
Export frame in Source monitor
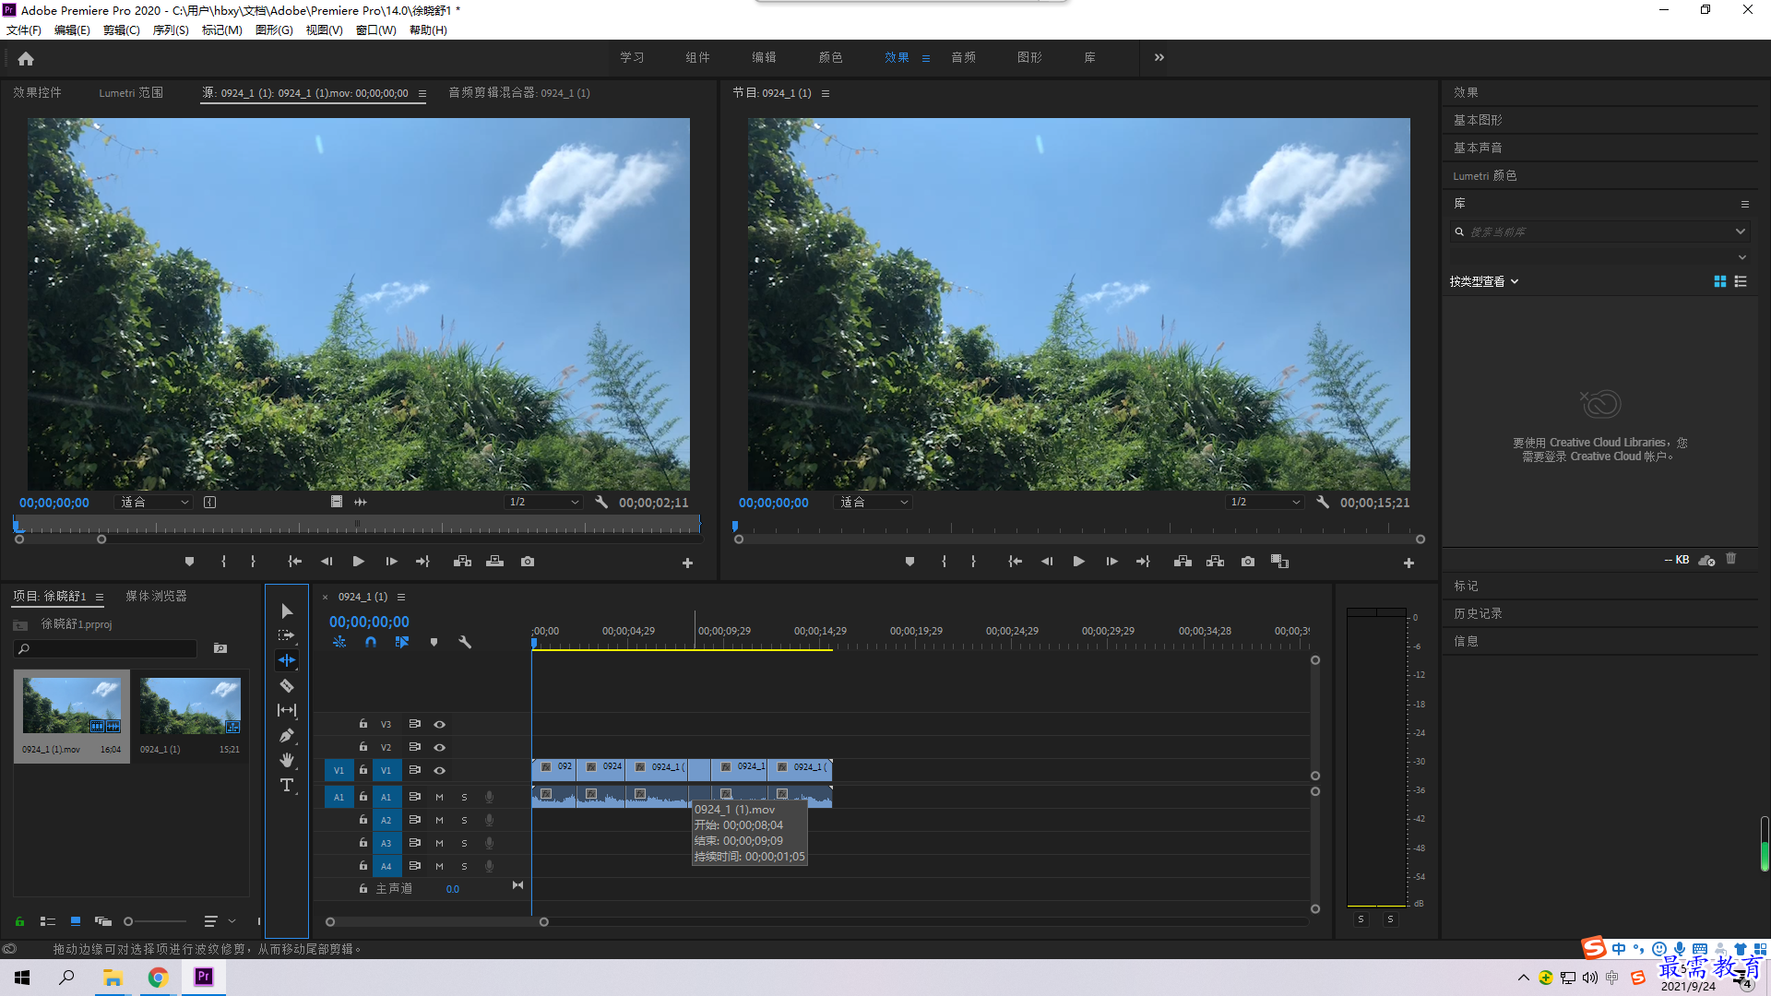(528, 562)
